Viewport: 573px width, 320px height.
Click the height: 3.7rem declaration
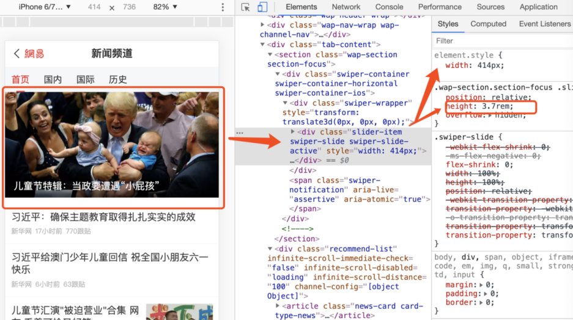[479, 106]
